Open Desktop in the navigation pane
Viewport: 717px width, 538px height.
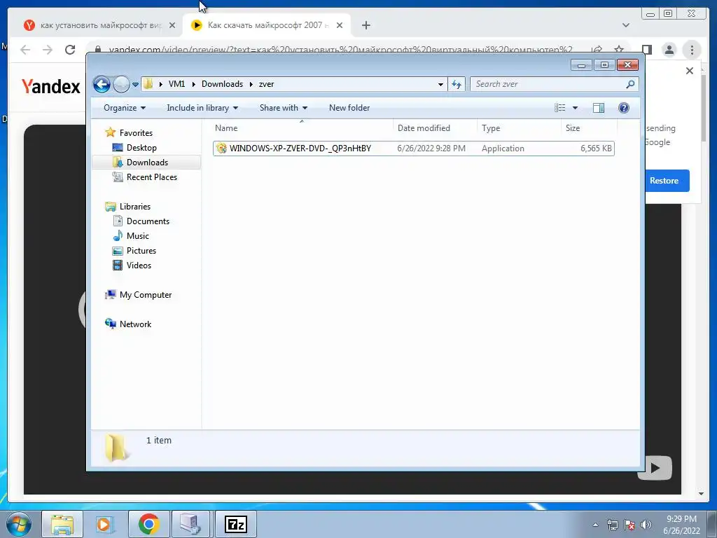[x=141, y=148]
